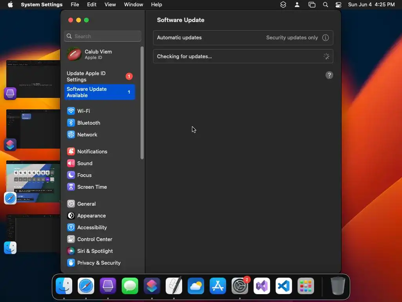The width and height of the screenshot is (402, 302).
Task: Open the script editor pen icon in Dock
Action: point(174,286)
